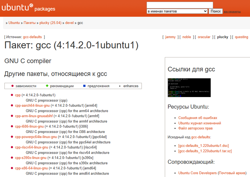The width and height of the screenshot is (250, 177).
Task: Click the blue предложения legend square
Action: coord(84,86)
